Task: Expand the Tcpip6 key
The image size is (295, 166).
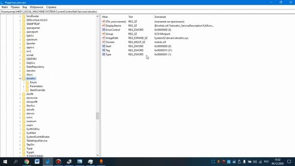Action: pyautogui.click(x=20, y=153)
